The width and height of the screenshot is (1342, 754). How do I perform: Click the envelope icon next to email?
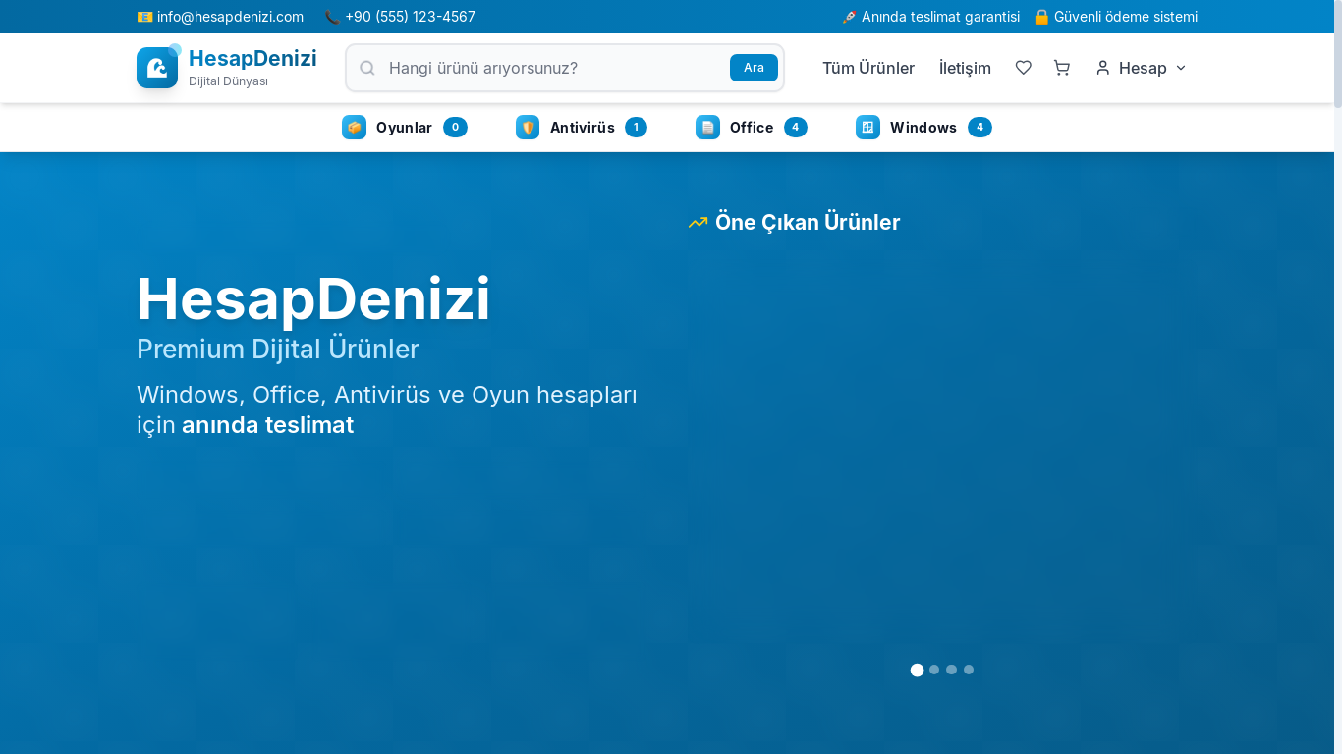coord(144,17)
